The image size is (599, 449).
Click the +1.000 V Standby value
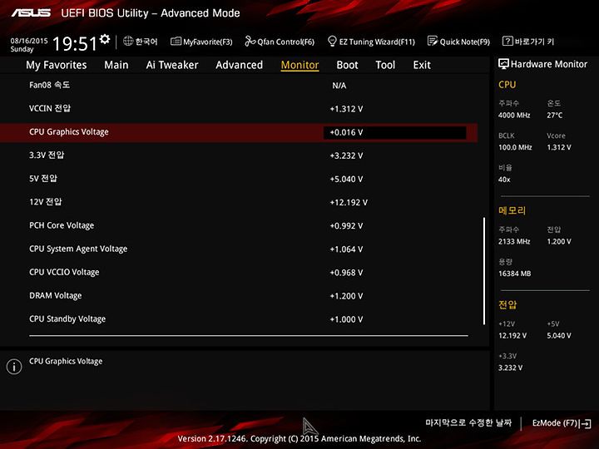point(346,319)
